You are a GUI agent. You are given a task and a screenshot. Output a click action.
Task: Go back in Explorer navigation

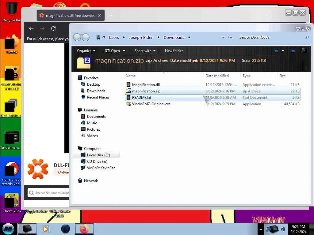coord(77,37)
